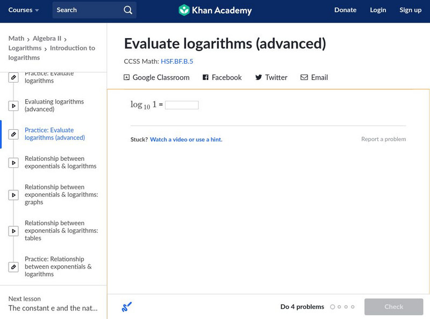Click the Sign up link
430x319 pixels.
point(410,10)
